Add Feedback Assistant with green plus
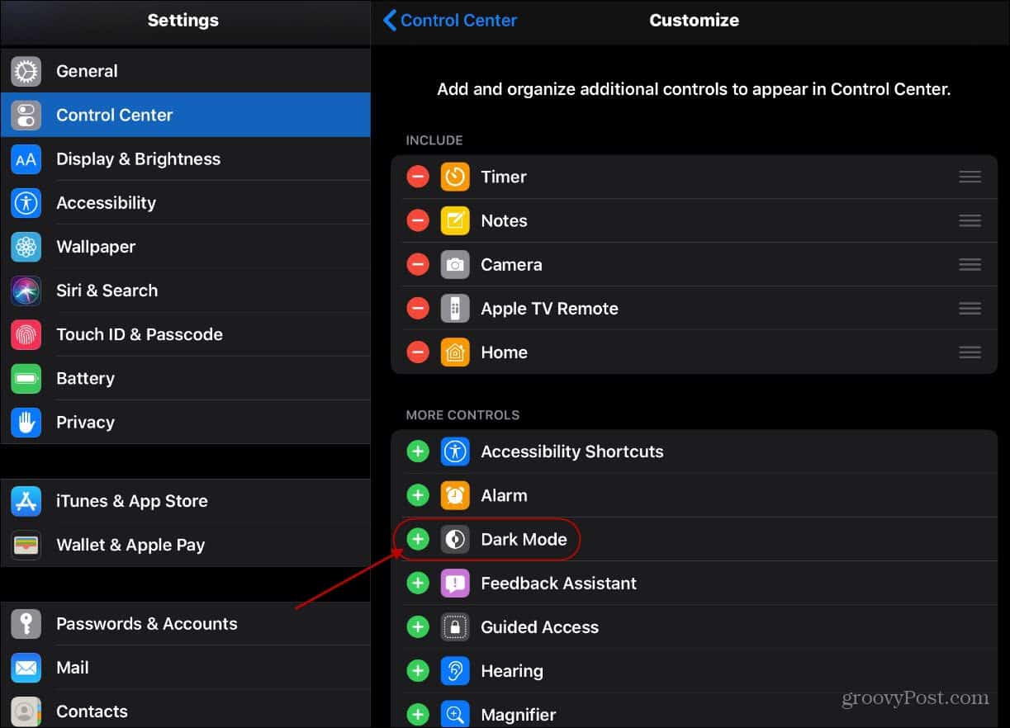 click(x=418, y=583)
